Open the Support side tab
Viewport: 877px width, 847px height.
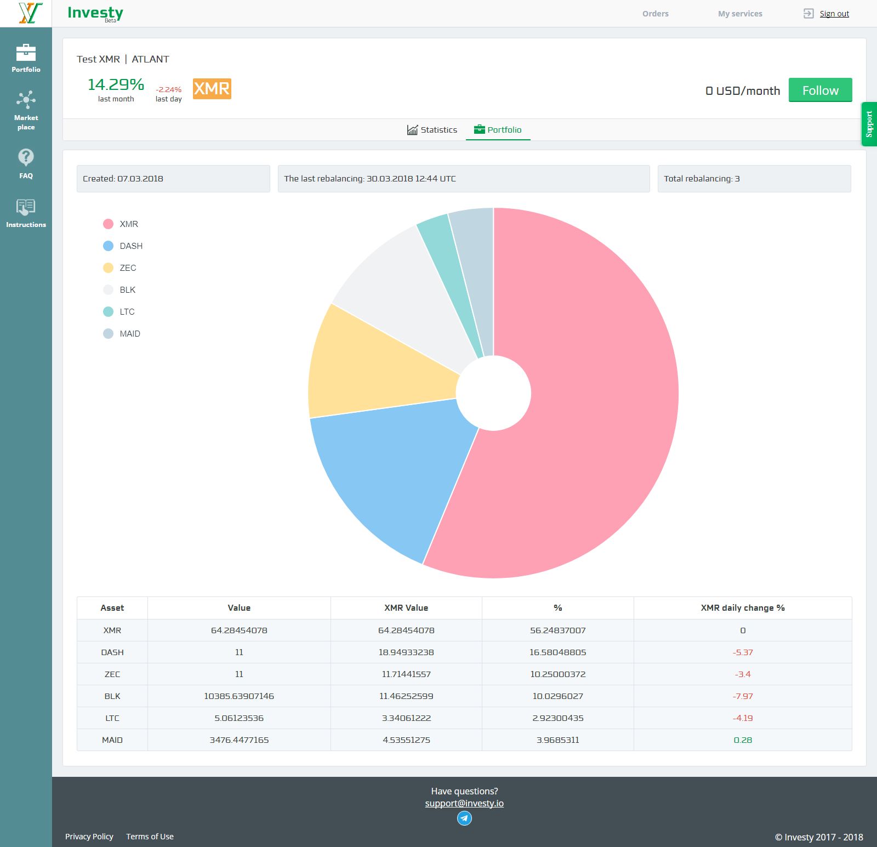click(869, 124)
